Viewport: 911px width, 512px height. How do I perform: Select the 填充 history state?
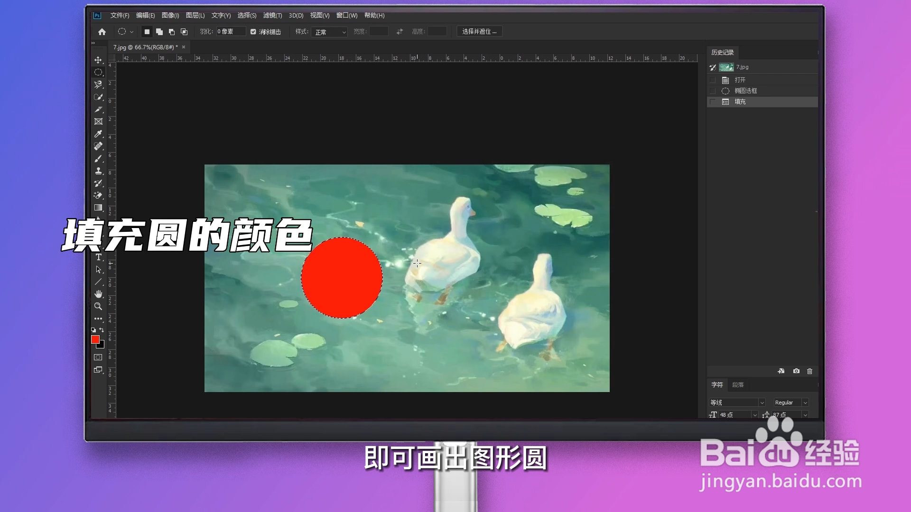(x=762, y=102)
